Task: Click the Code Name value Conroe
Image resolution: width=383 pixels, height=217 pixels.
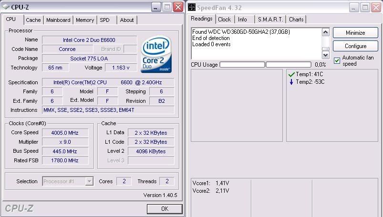Action: pos(67,49)
